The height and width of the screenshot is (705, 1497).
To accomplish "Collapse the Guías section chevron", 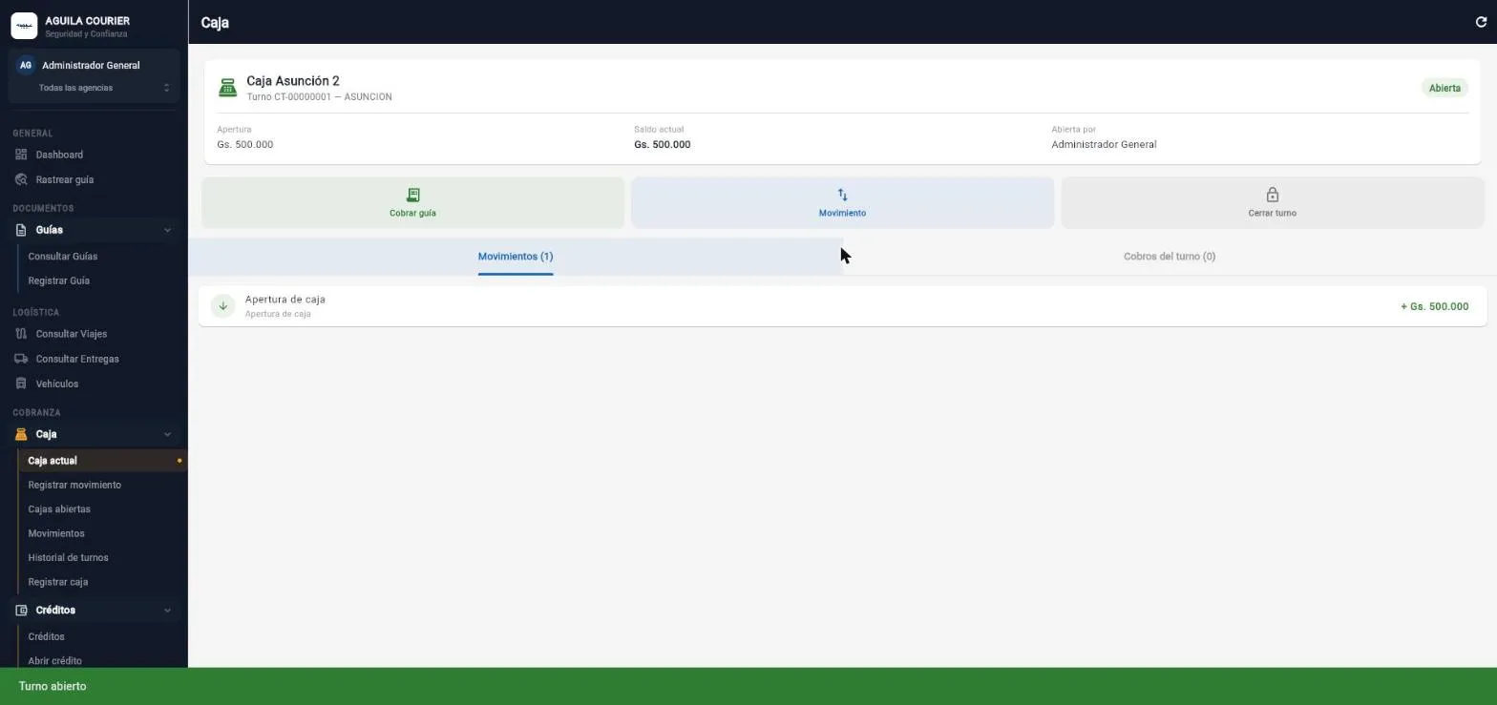I will coord(167,230).
